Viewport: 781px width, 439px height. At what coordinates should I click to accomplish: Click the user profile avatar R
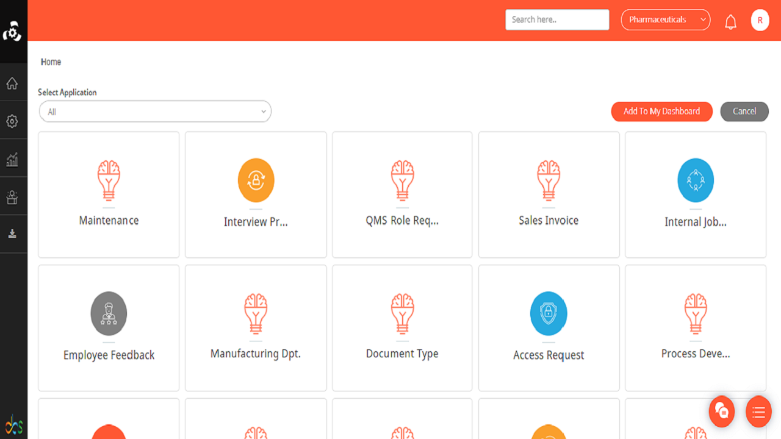[760, 20]
